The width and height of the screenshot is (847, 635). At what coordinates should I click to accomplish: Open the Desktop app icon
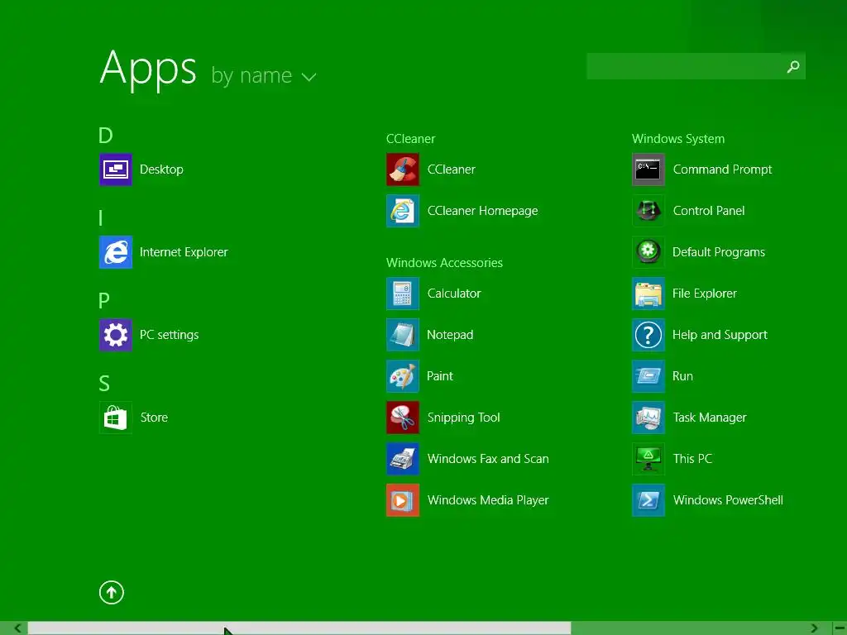tap(116, 169)
